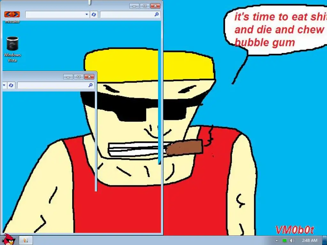Viewport: 327px width, 245px height.
Task: Refresh using the large window's refresh icon
Action: 94,14
